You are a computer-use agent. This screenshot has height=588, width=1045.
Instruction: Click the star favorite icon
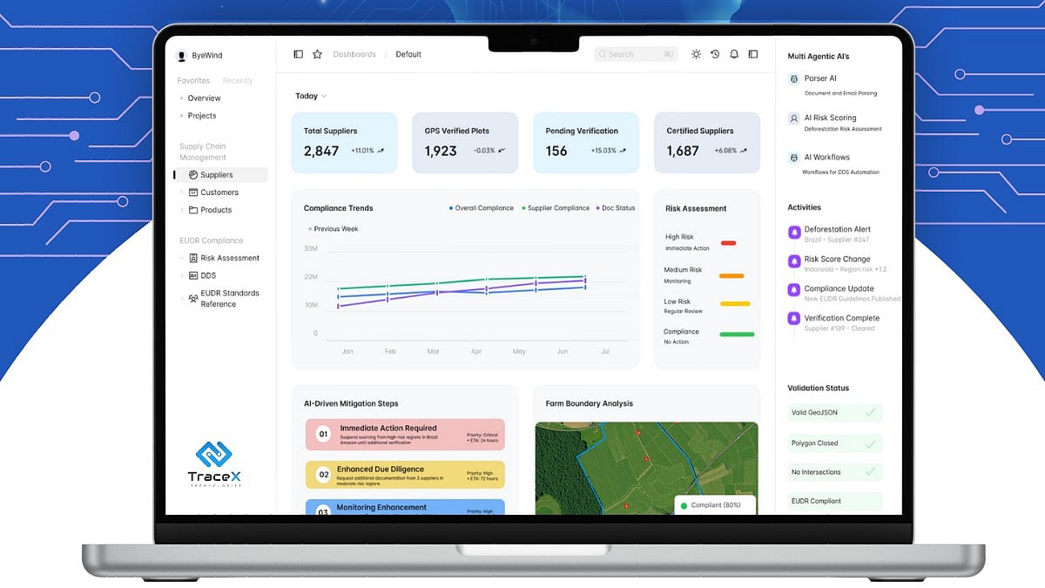pos(317,54)
